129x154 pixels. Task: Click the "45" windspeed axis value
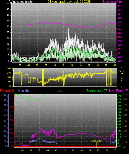tap(8, 9)
